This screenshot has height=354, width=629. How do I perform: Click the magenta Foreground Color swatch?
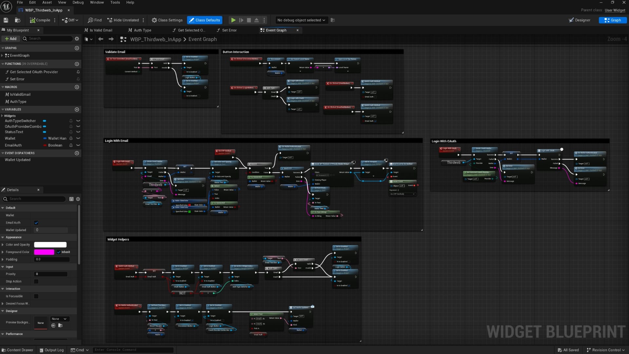pyautogui.click(x=44, y=252)
